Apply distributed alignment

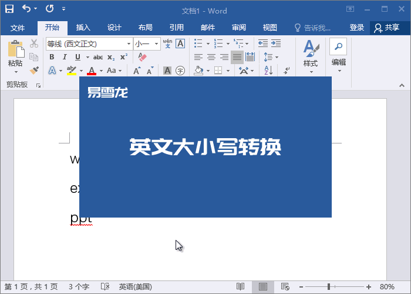click(250, 57)
